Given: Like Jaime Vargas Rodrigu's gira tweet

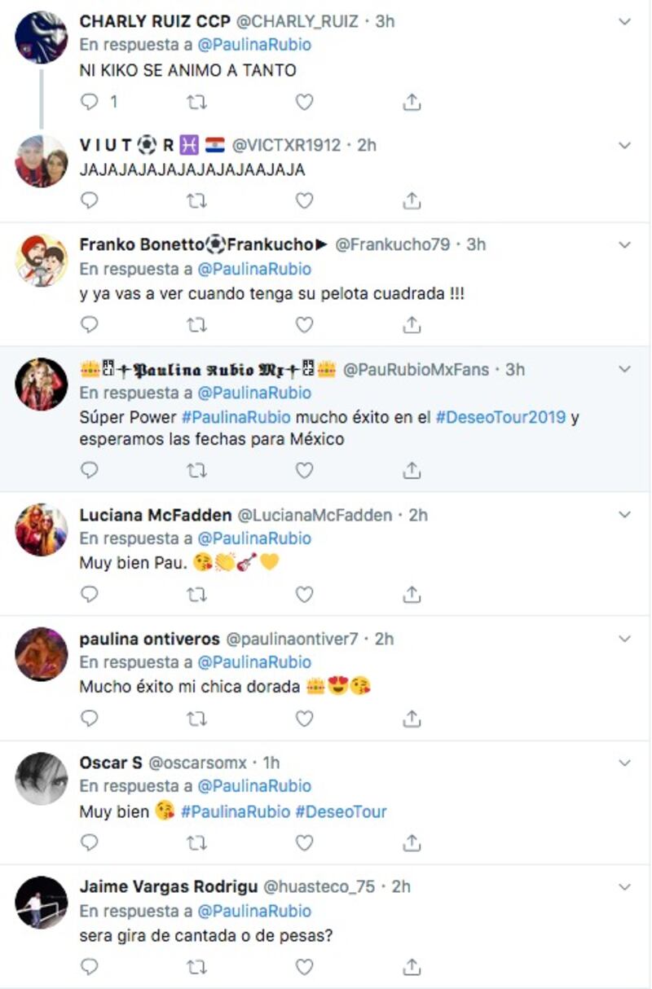Looking at the screenshot, I should (x=304, y=967).
